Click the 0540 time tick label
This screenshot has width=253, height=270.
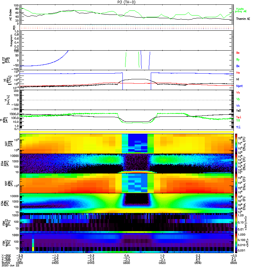coord(198,263)
